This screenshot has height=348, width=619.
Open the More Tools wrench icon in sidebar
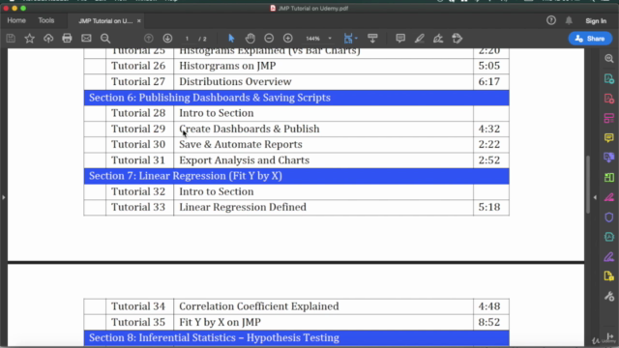click(609, 296)
